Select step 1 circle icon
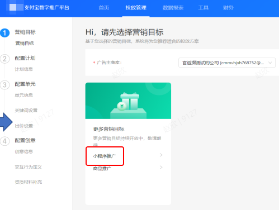 point(4,33)
